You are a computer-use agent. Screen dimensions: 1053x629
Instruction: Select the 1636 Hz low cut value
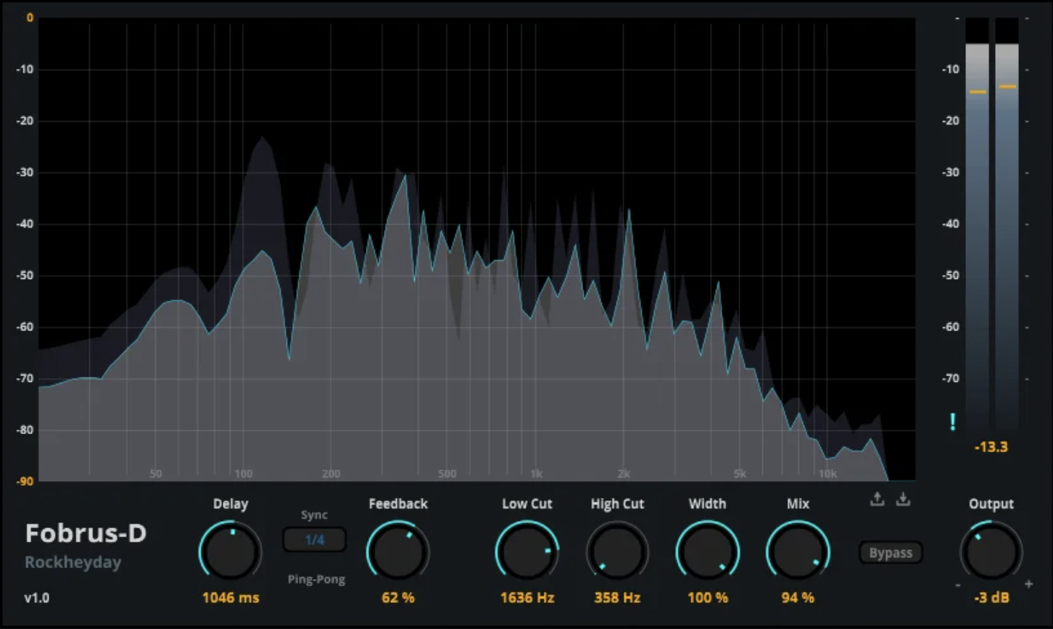[x=527, y=598]
